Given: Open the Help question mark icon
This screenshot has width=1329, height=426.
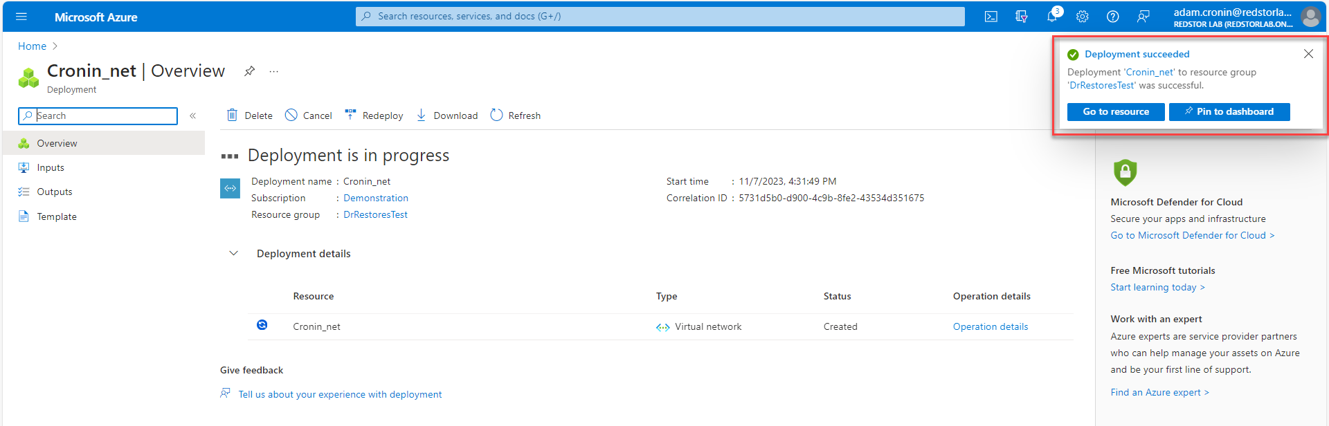Looking at the screenshot, I should pos(1113,17).
